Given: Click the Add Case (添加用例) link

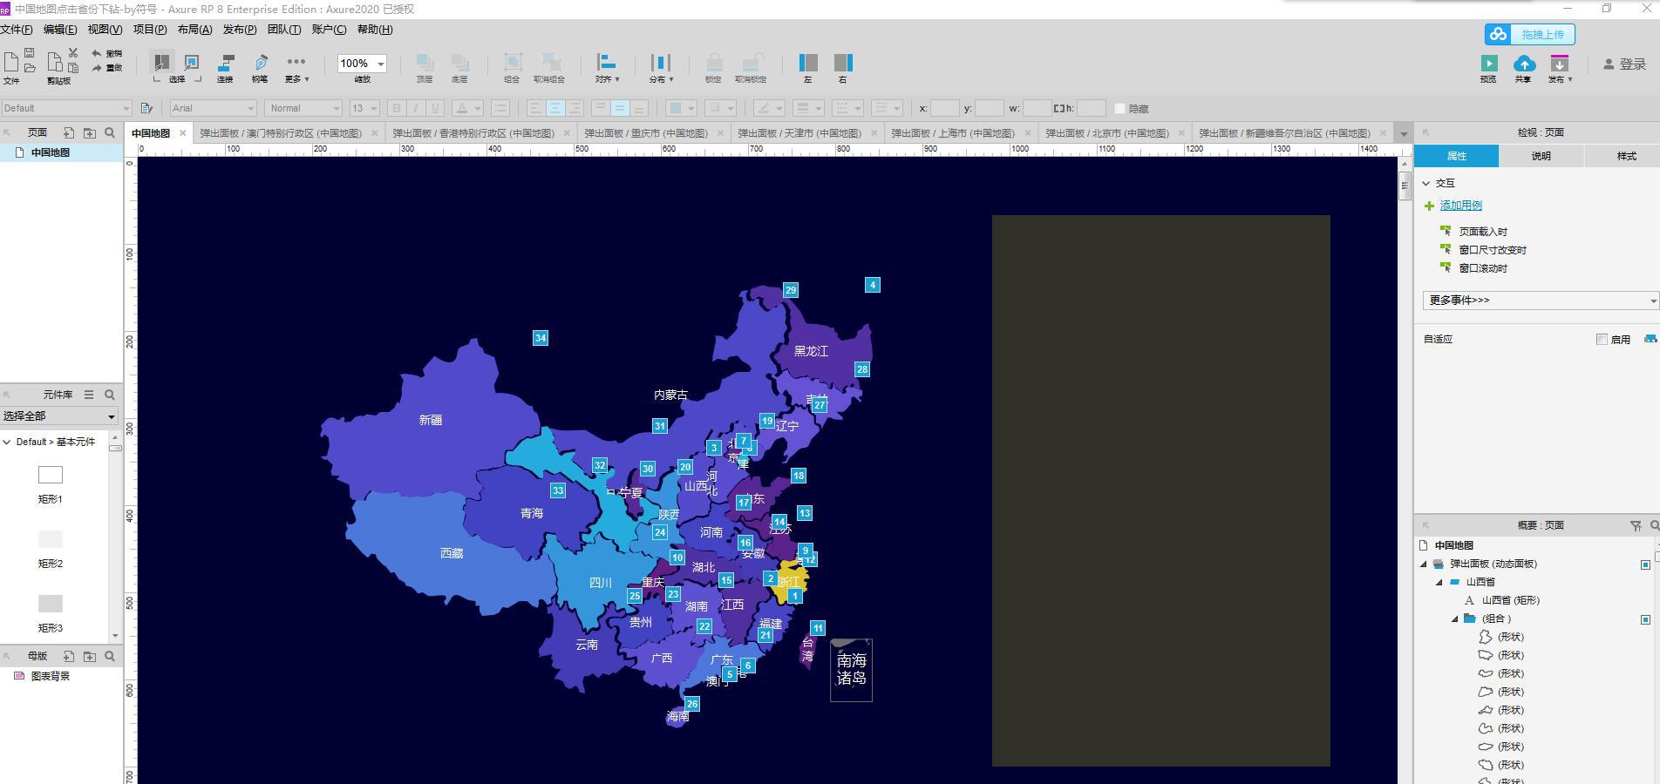Looking at the screenshot, I should [1460, 206].
